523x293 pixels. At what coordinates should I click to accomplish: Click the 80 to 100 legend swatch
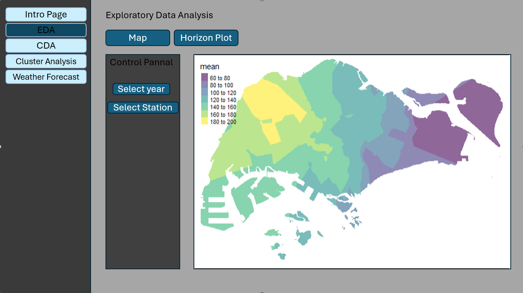tap(204, 85)
